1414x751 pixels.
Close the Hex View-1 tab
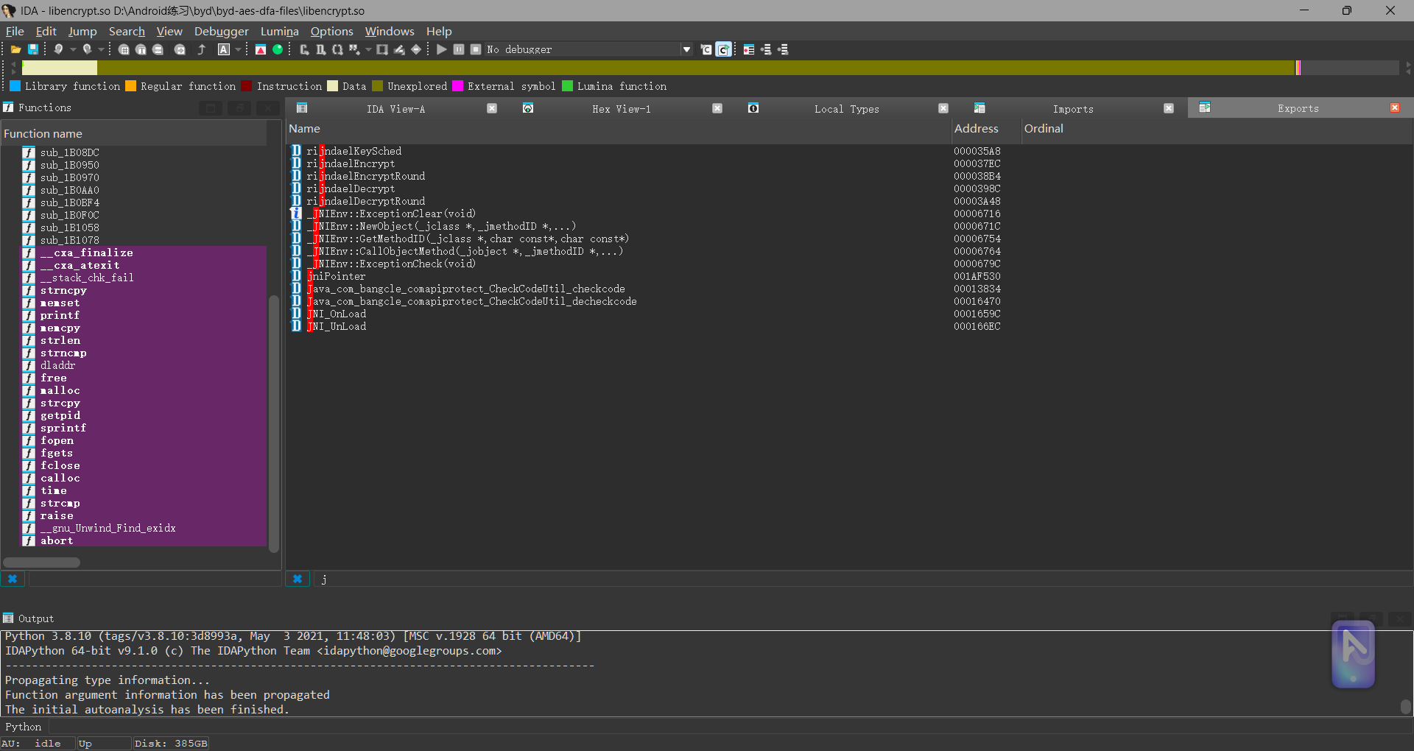[x=717, y=108]
